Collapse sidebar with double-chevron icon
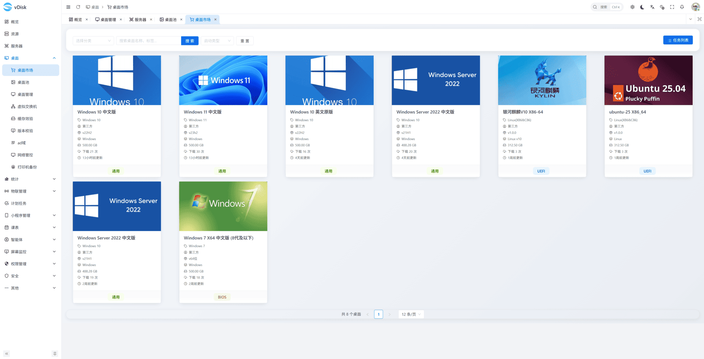 point(7,353)
